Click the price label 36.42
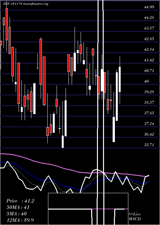The image size is (160, 225). pyautogui.click(x=149, y=134)
